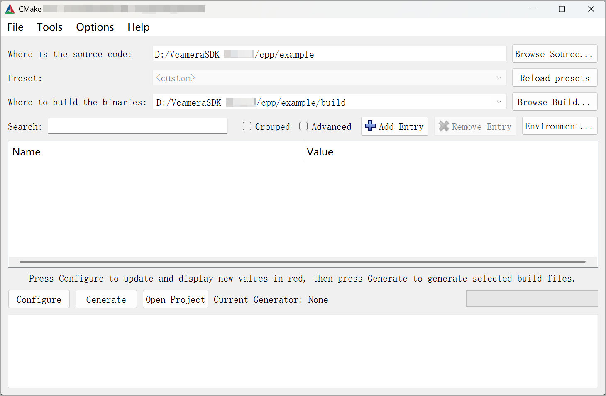Click the blue plus Add Entry icon
The height and width of the screenshot is (396, 606).
tap(370, 126)
